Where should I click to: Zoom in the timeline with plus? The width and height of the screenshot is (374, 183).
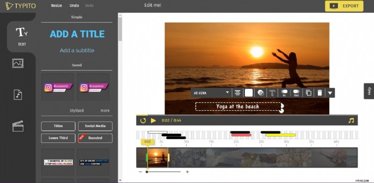[x=187, y=172]
